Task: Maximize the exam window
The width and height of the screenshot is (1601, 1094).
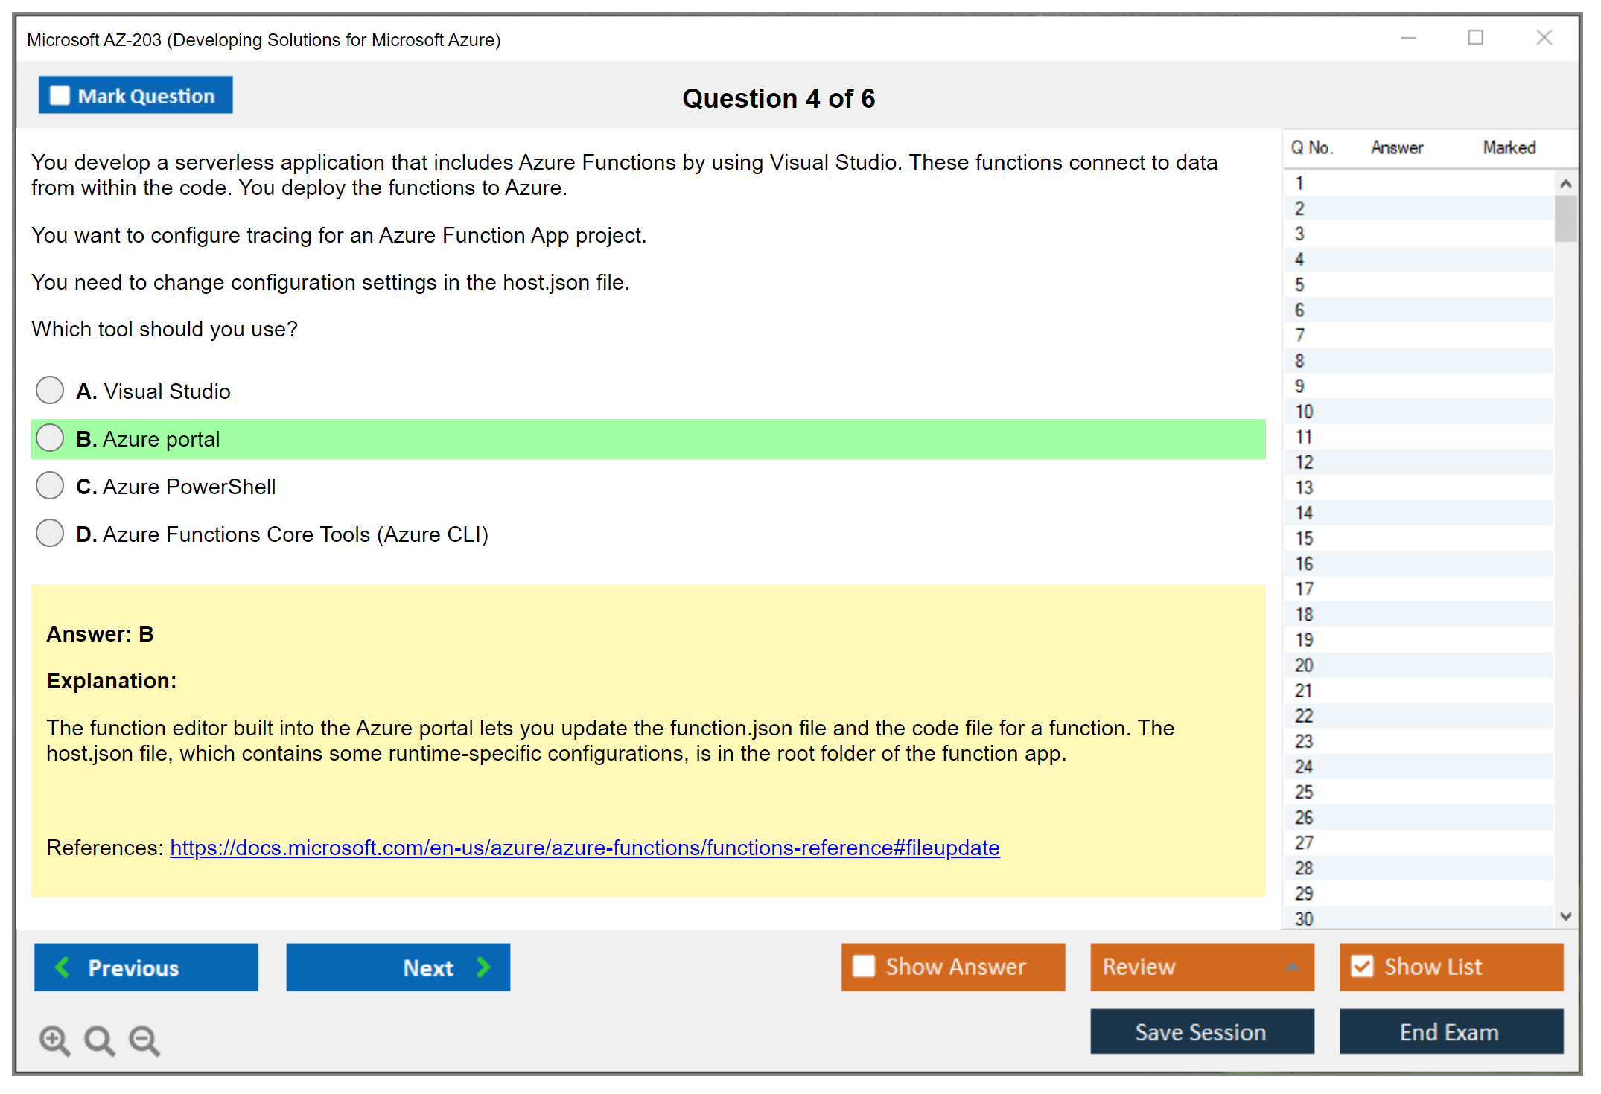Action: [x=1475, y=38]
